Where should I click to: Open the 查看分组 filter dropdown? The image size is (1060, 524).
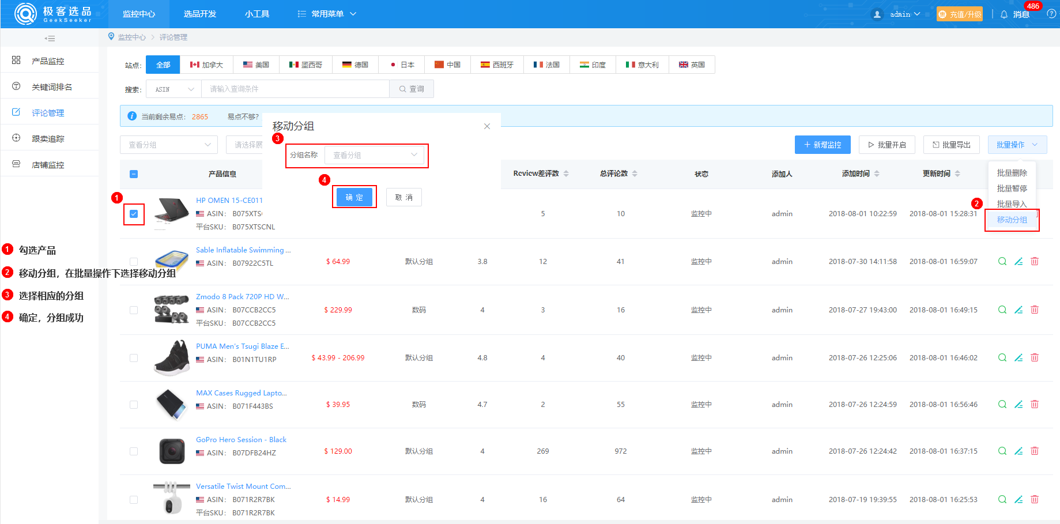169,145
